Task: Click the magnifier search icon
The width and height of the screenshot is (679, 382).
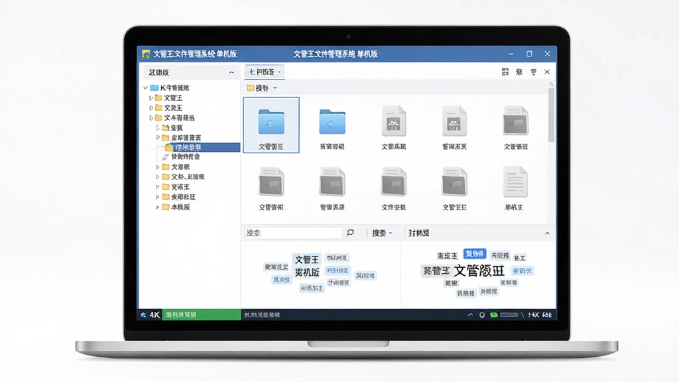Action: click(350, 233)
